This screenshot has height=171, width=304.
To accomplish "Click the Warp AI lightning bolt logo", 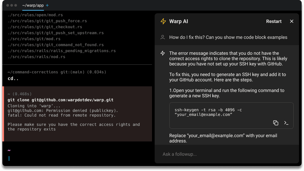I will [x=163, y=21].
